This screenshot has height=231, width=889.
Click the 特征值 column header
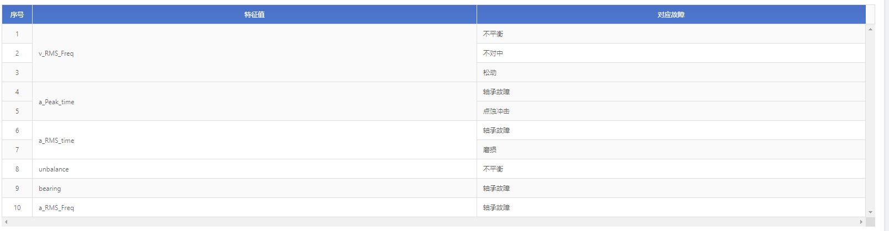[x=254, y=14]
